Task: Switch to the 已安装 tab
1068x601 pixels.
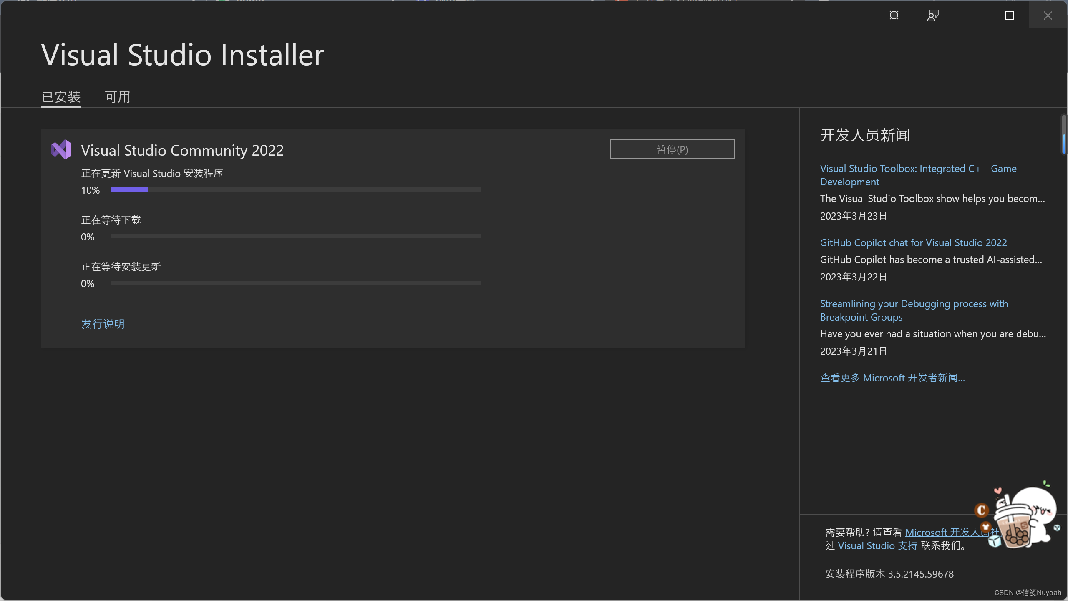Action: (61, 97)
